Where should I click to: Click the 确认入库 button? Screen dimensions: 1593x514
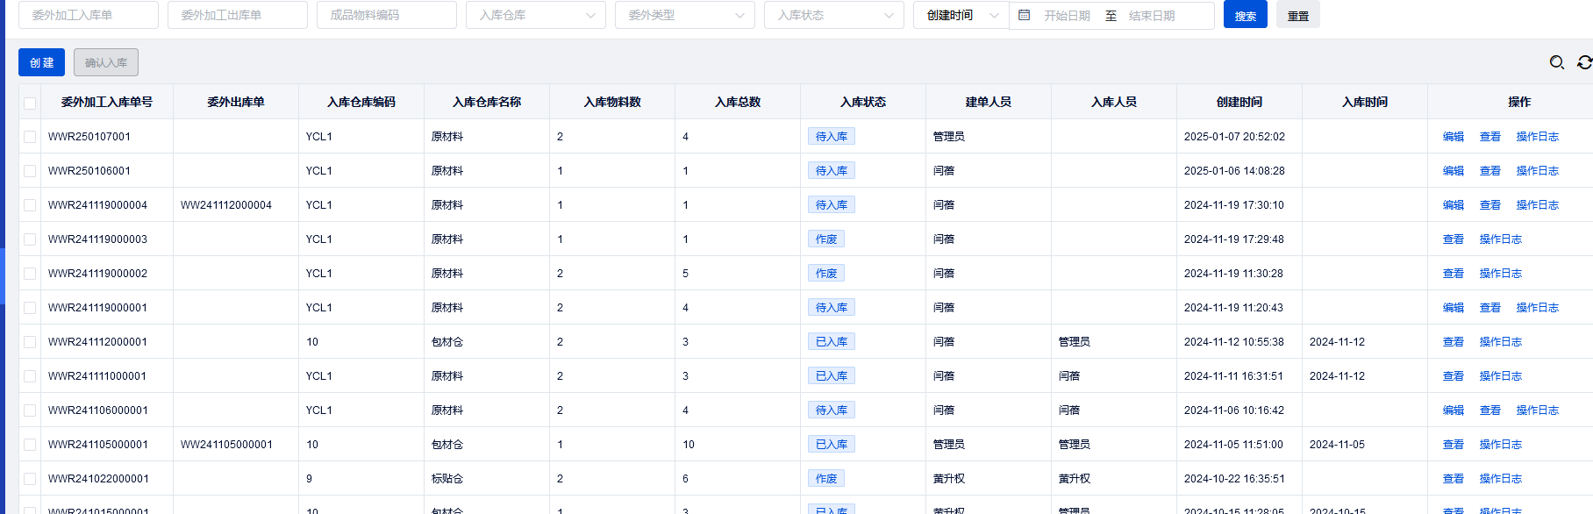106,62
